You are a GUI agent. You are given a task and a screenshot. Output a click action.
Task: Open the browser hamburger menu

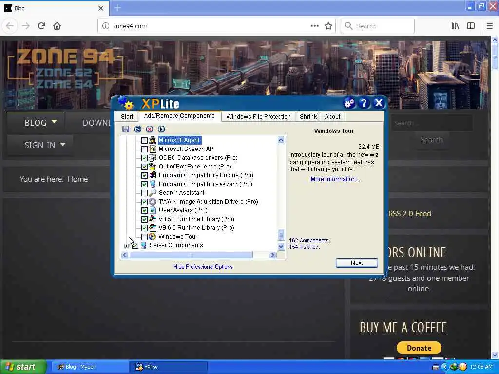tap(490, 26)
